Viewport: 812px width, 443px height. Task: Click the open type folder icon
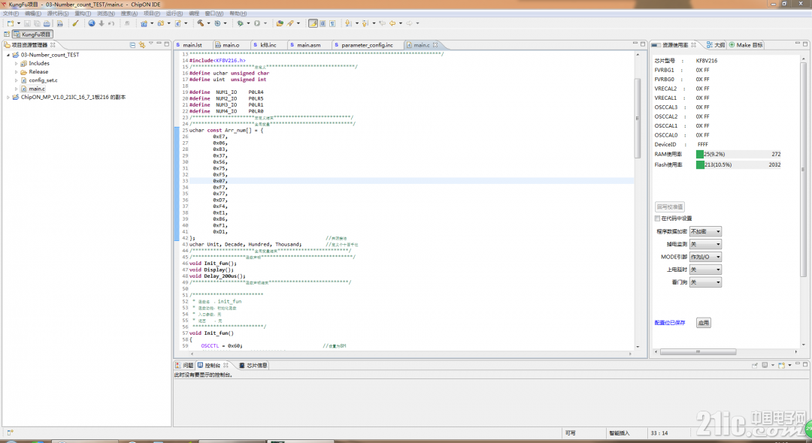280,23
